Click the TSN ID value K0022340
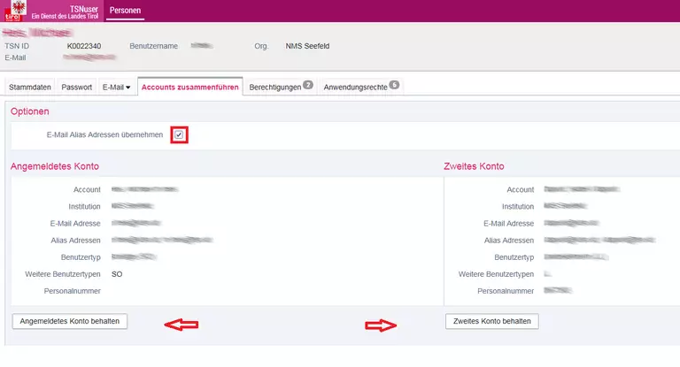 pos(84,45)
